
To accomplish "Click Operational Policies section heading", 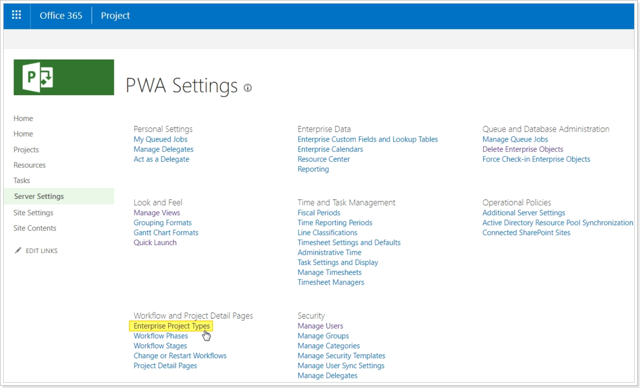I will click(x=517, y=203).
